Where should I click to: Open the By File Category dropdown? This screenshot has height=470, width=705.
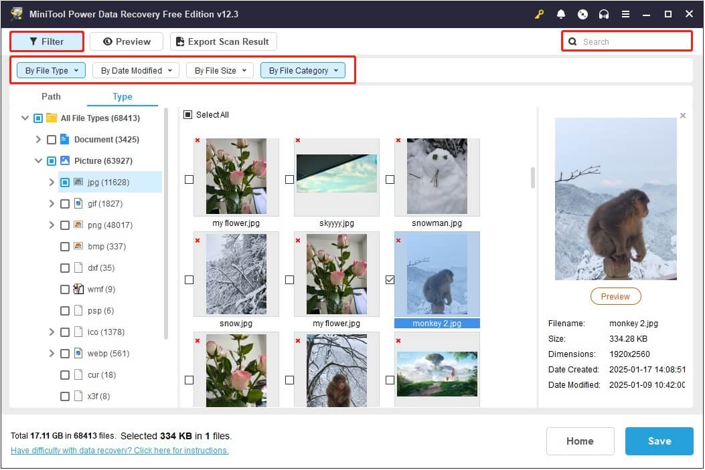(303, 70)
